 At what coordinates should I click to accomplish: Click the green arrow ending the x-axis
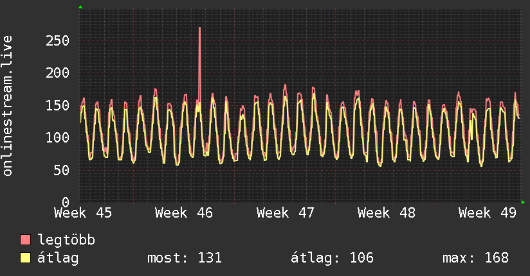coord(523,202)
